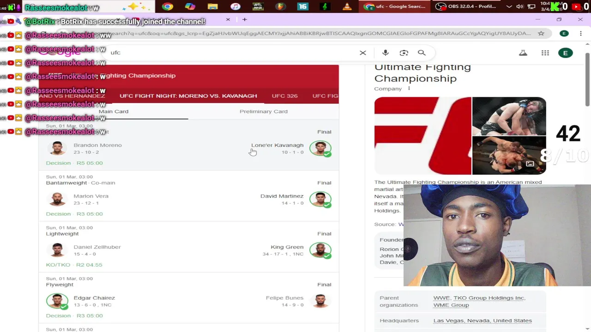Click David Martinez's winner portrait
The width and height of the screenshot is (591, 332).
320,199
